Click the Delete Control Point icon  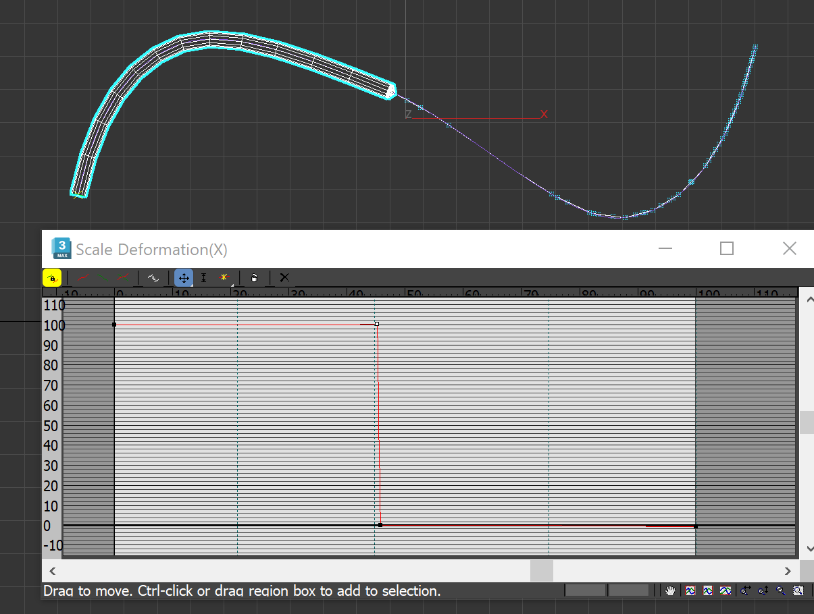coord(253,277)
